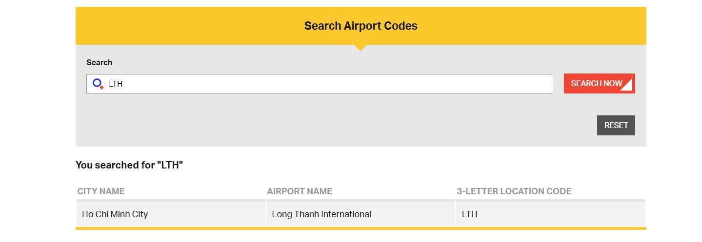The height and width of the screenshot is (242, 702).
Task: Click the blue circle of the search icon
Action: tap(97, 82)
